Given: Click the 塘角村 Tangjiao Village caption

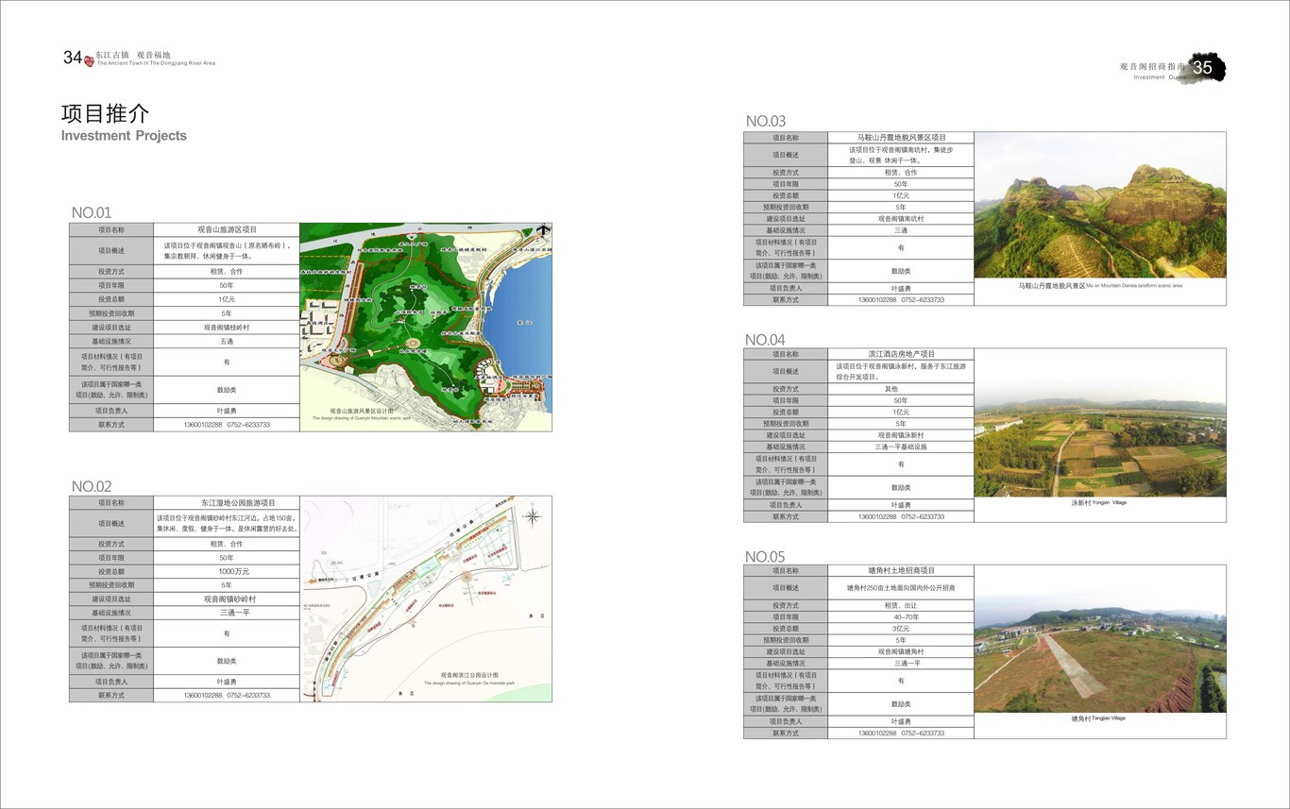Looking at the screenshot, I should click(x=1098, y=718).
